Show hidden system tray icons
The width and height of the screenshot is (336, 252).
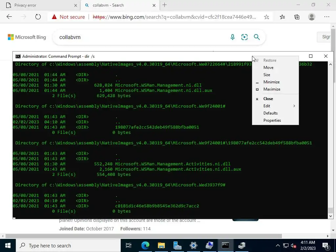point(278,245)
